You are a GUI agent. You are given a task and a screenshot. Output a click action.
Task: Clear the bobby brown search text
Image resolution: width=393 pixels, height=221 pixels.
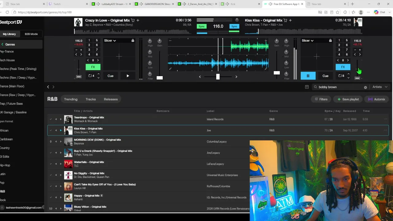coord(365,87)
